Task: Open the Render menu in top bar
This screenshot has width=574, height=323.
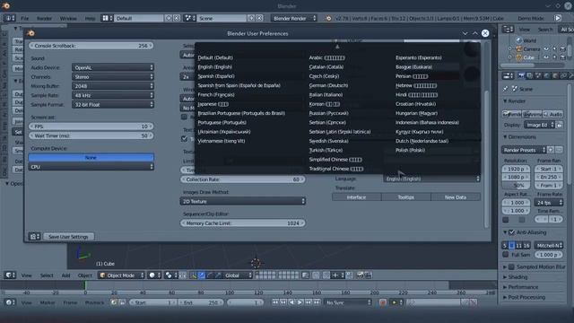Action: (x=44, y=18)
